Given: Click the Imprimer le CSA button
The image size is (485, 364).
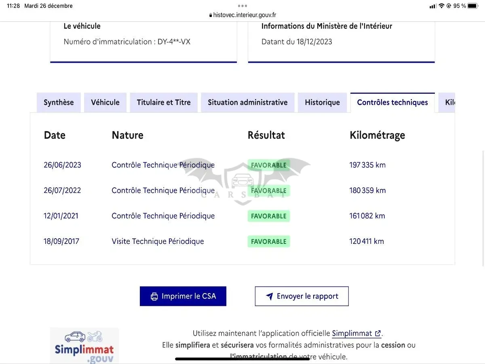Looking at the screenshot, I should 183,296.
